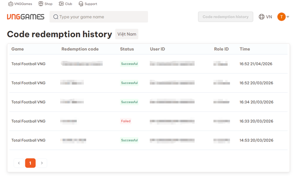The image size is (297, 179).
Task: Open the Support link
Action: click(88, 4)
